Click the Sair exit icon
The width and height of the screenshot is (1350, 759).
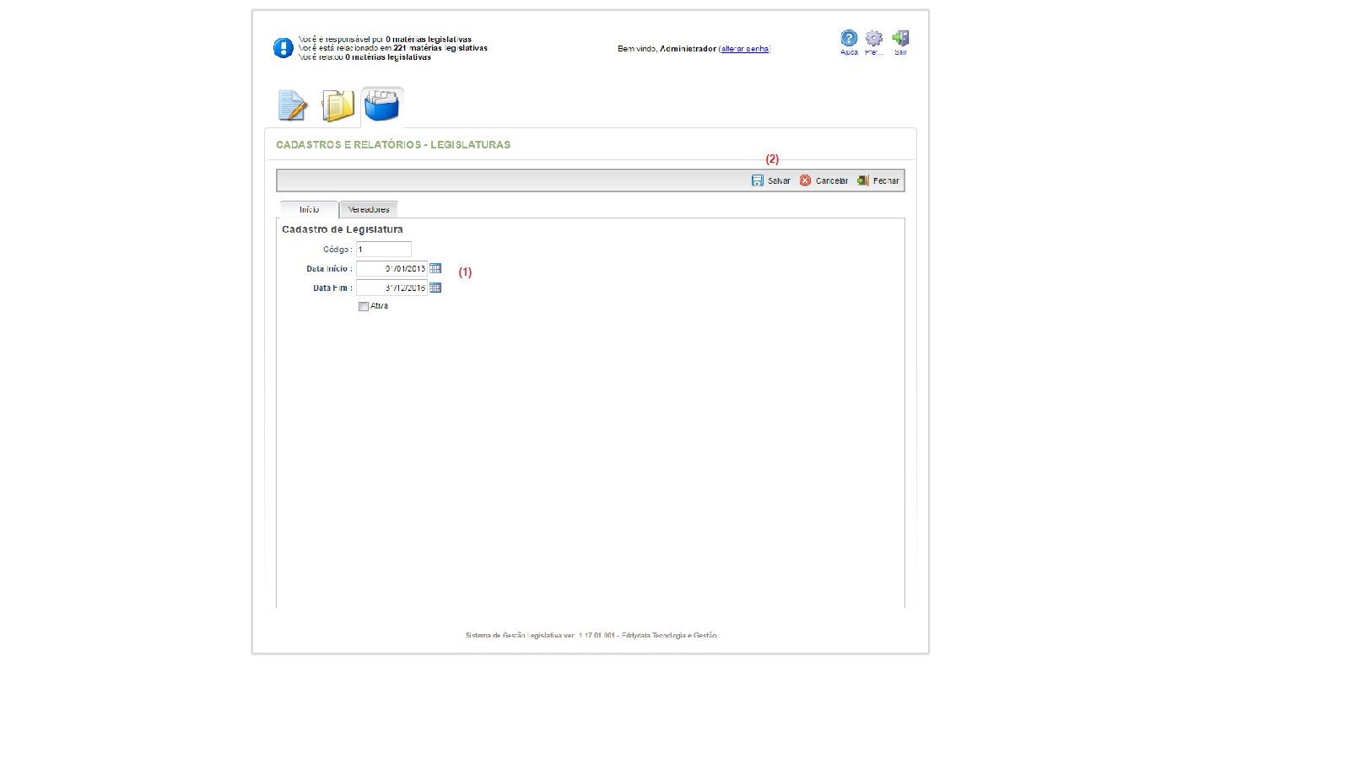tap(900, 42)
